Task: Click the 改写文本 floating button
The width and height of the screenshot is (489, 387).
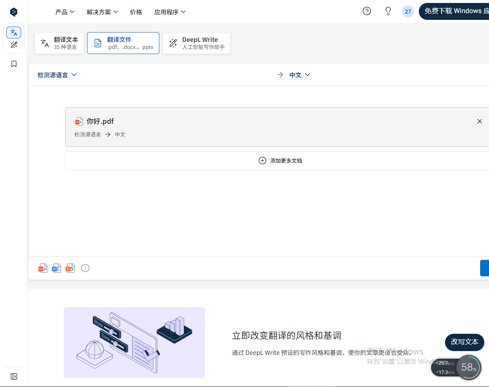Action: 464,342
